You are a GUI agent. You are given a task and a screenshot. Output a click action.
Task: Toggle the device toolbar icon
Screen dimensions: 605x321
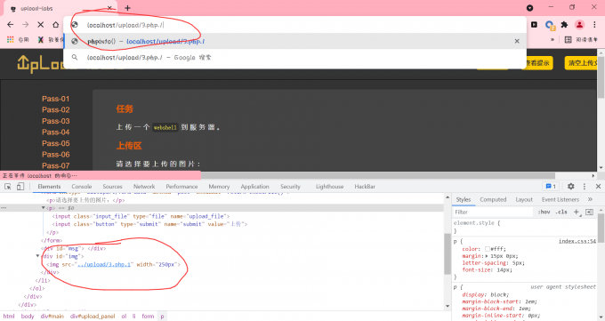click(x=20, y=187)
